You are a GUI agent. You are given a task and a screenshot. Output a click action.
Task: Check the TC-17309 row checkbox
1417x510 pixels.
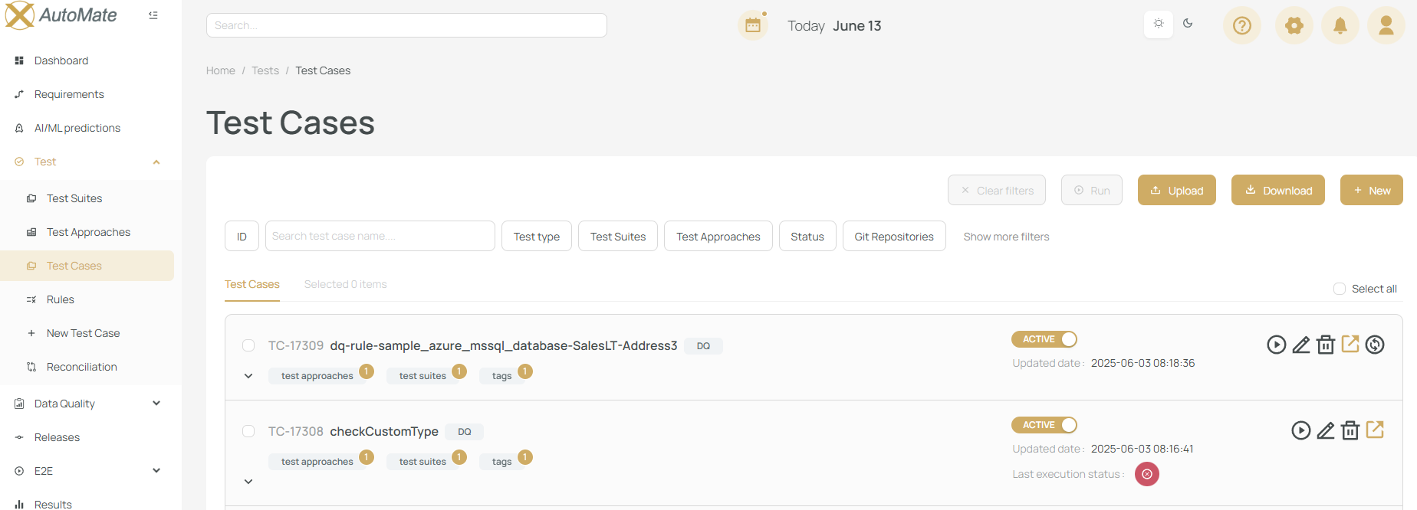pos(248,345)
